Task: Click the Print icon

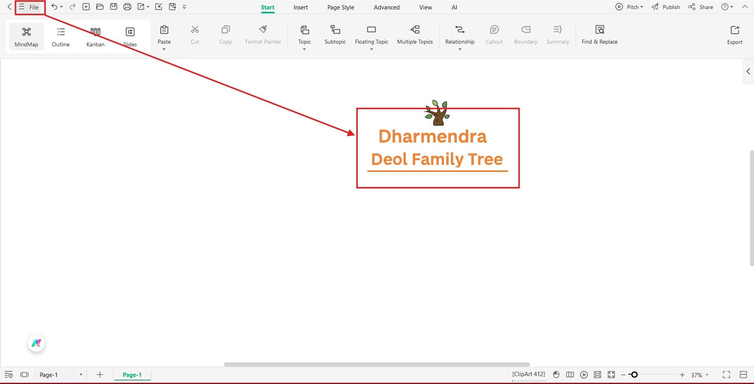Action: (127, 7)
